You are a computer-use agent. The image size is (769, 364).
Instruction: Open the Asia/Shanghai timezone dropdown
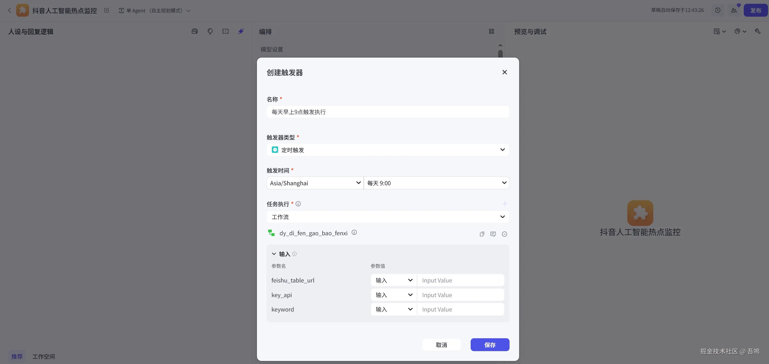(315, 183)
